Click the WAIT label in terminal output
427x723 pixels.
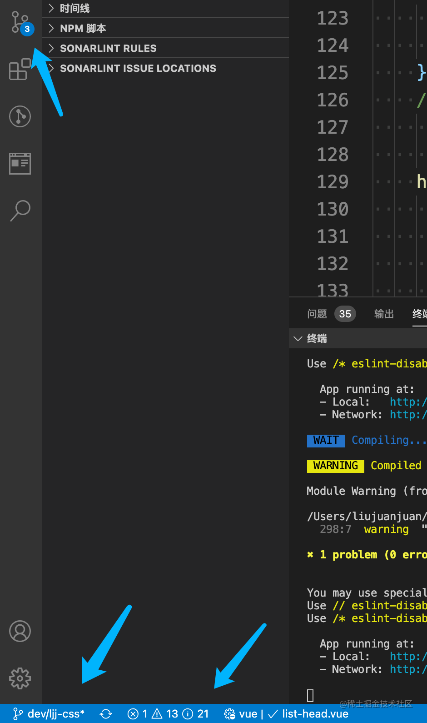click(326, 440)
